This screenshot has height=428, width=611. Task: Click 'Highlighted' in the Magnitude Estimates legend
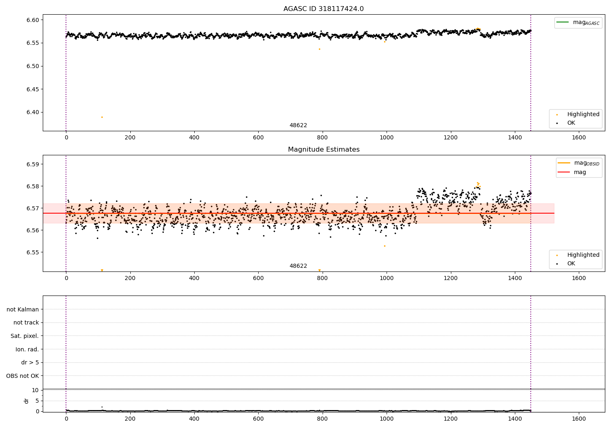pyautogui.click(x=578, y=255)
